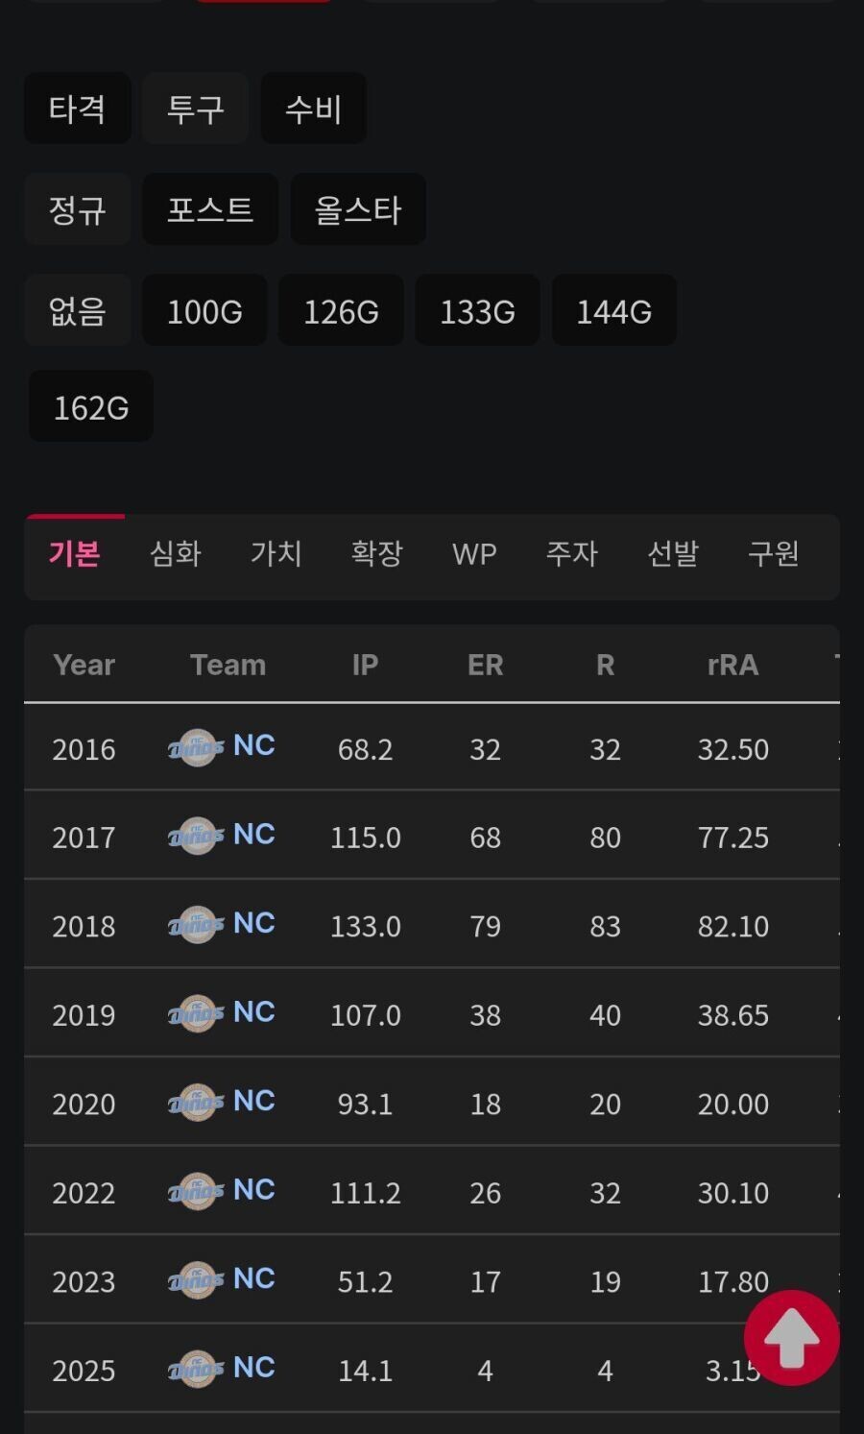
Task: Select the 타격 batting filter
Action: click(77, 109)
